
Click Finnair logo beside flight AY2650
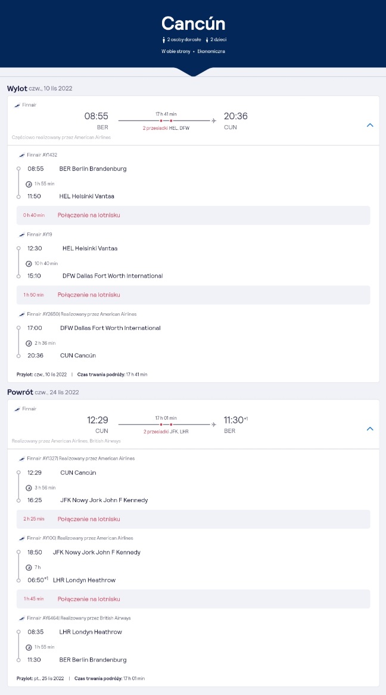tap(21, 314)
